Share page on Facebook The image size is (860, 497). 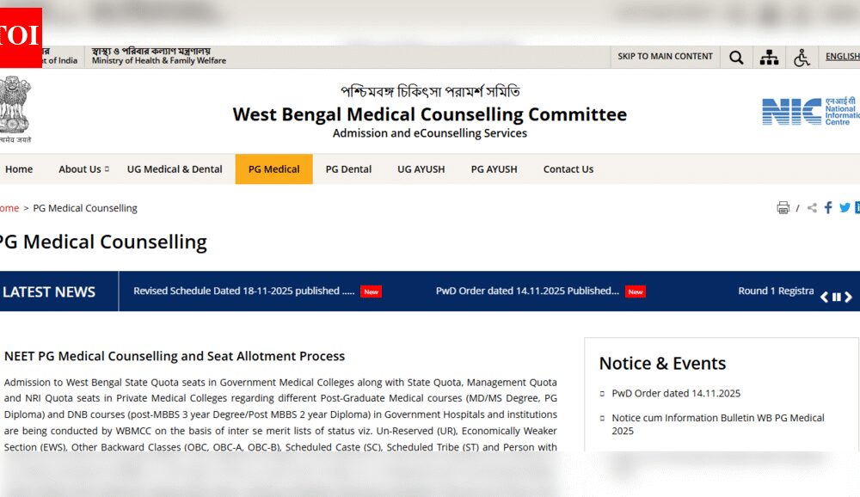coord(828,208)
